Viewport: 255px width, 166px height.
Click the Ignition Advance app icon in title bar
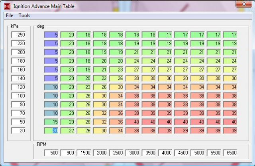(x=8, y=5)
